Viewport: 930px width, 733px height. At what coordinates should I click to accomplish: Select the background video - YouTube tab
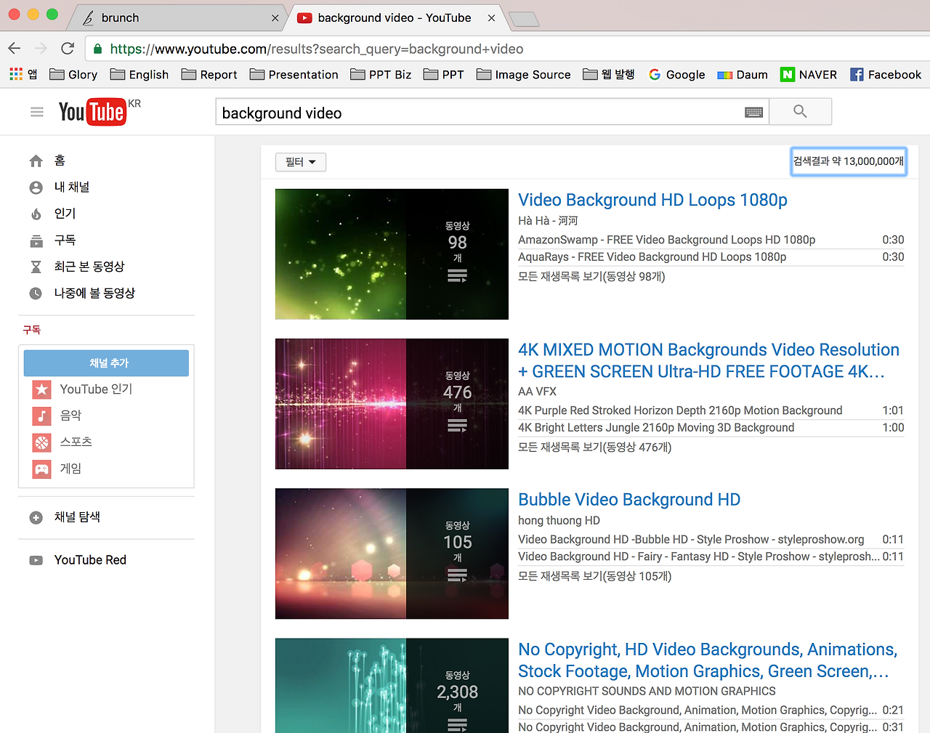click(395, 17)
